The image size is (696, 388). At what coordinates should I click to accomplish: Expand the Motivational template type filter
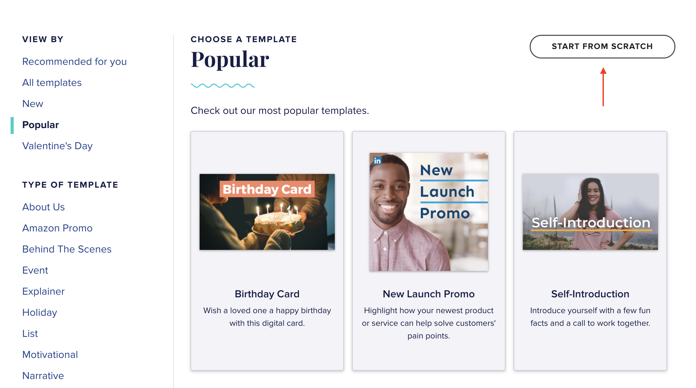click(49, 355)
